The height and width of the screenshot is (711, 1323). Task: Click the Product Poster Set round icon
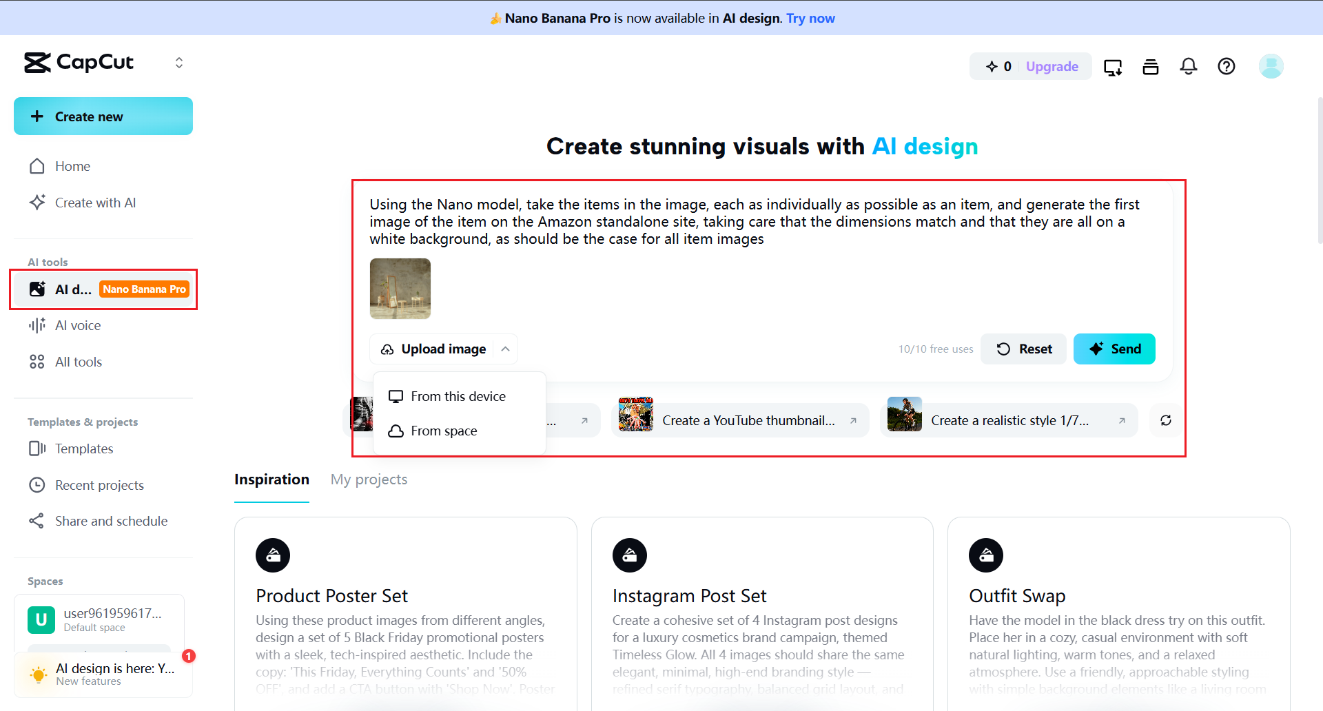(273, 555)
